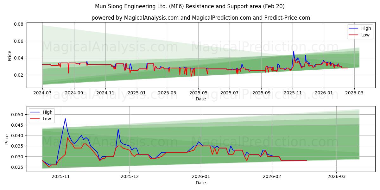
Task: Click the 0.08 tick on top chart y-axis
Action: 19,24
